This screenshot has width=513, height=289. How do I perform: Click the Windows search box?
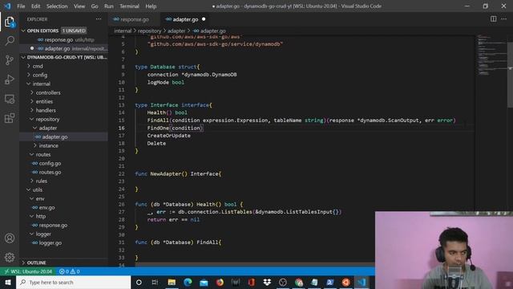click(x=73, y=282)
